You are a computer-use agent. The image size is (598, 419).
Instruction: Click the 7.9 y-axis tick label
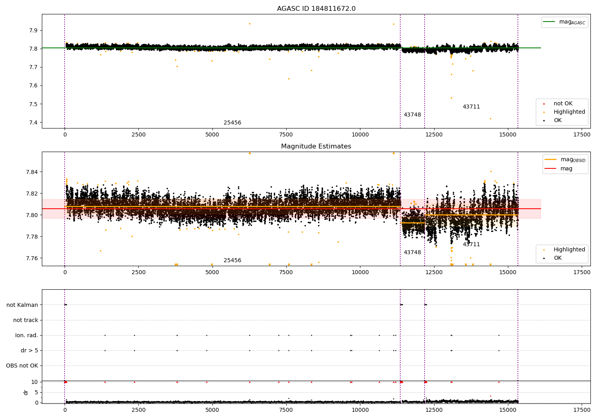33,31
